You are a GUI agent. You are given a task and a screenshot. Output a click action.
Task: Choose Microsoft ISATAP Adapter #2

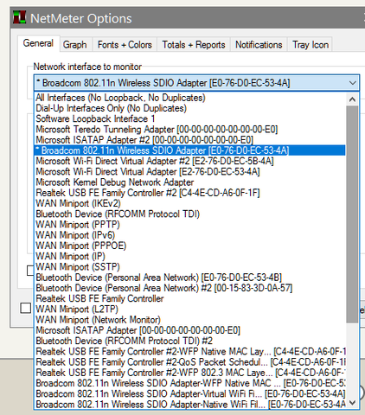click(190, 140)
